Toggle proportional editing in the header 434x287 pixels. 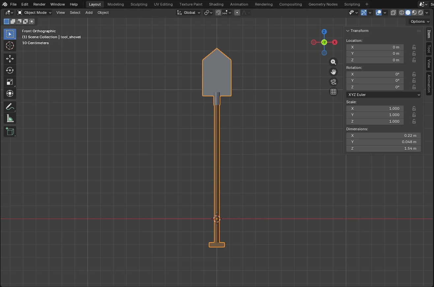[237, 13]
